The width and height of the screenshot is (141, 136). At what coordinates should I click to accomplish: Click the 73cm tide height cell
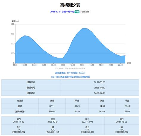click(127, 111)
